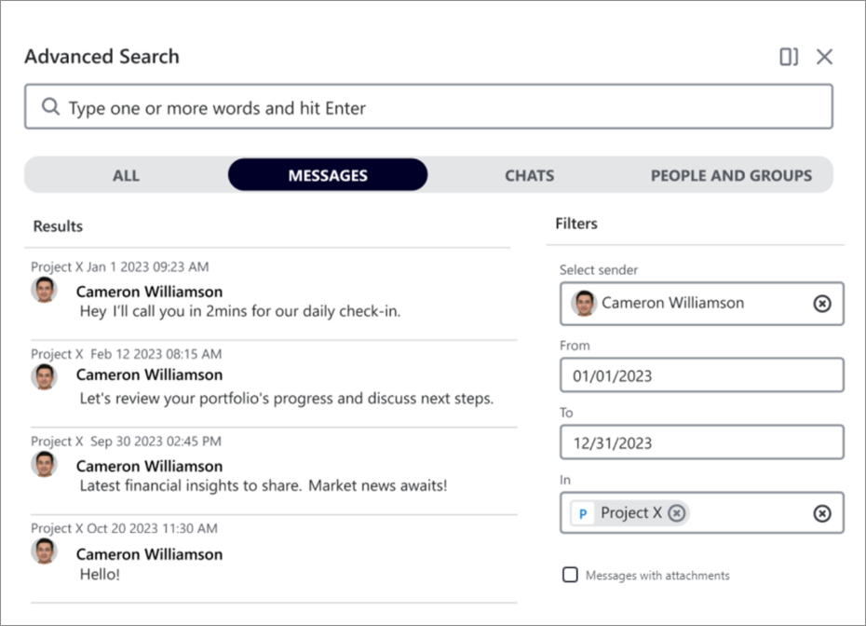
Task: Click the To date field 12/31/2023
Action: click(701, 442)
